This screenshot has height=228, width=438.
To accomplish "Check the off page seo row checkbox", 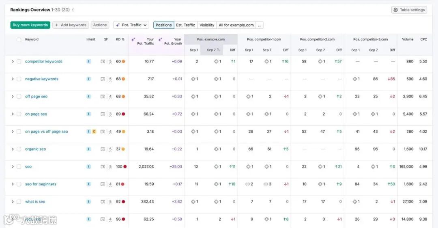I will (19, 97).
